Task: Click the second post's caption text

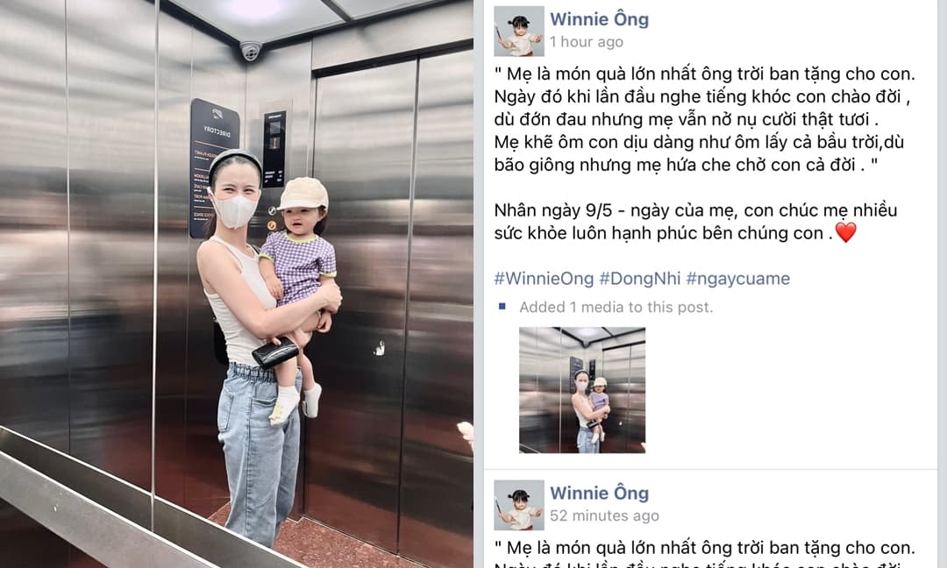Action: point(705,553)
